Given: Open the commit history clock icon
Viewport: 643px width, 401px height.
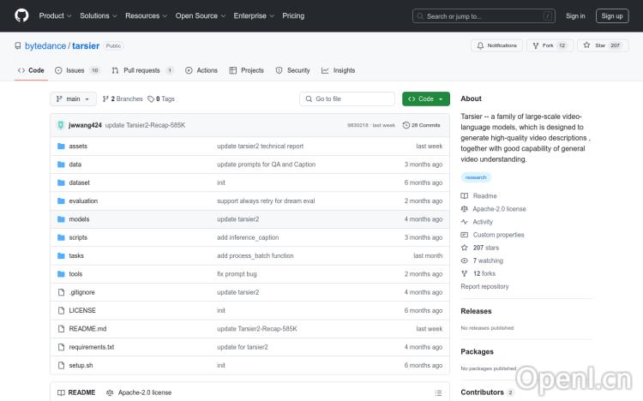Looking at the screenshot, I should [406, 125].
